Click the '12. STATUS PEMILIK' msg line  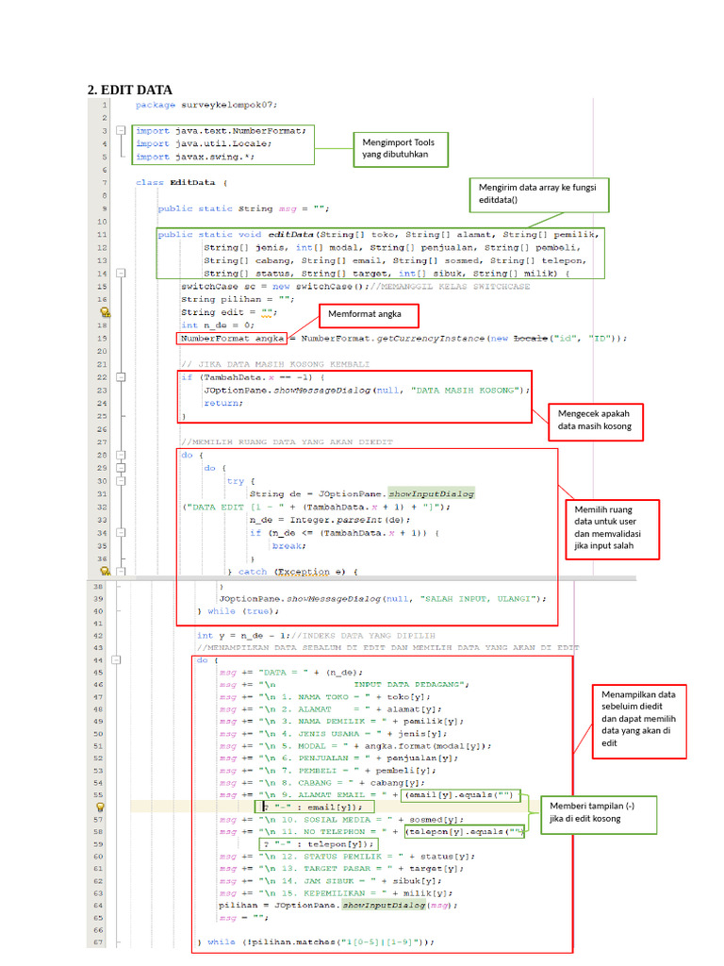coord(347,857)
